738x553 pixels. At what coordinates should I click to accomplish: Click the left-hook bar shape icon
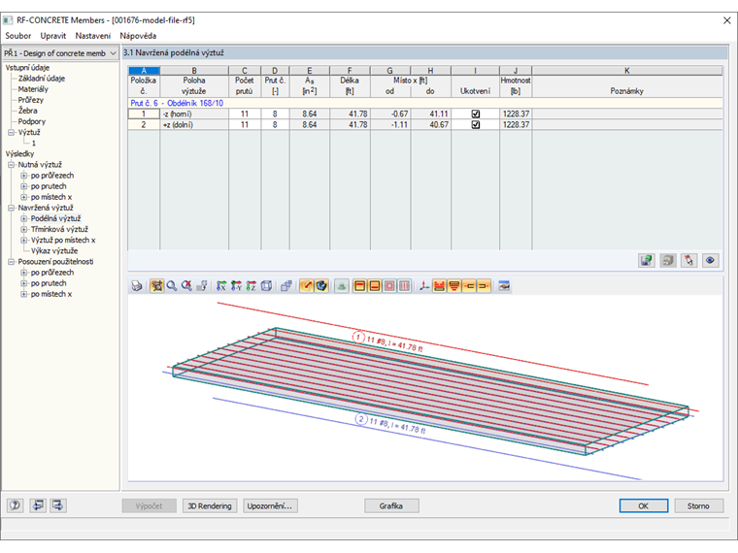pos(469,286)
